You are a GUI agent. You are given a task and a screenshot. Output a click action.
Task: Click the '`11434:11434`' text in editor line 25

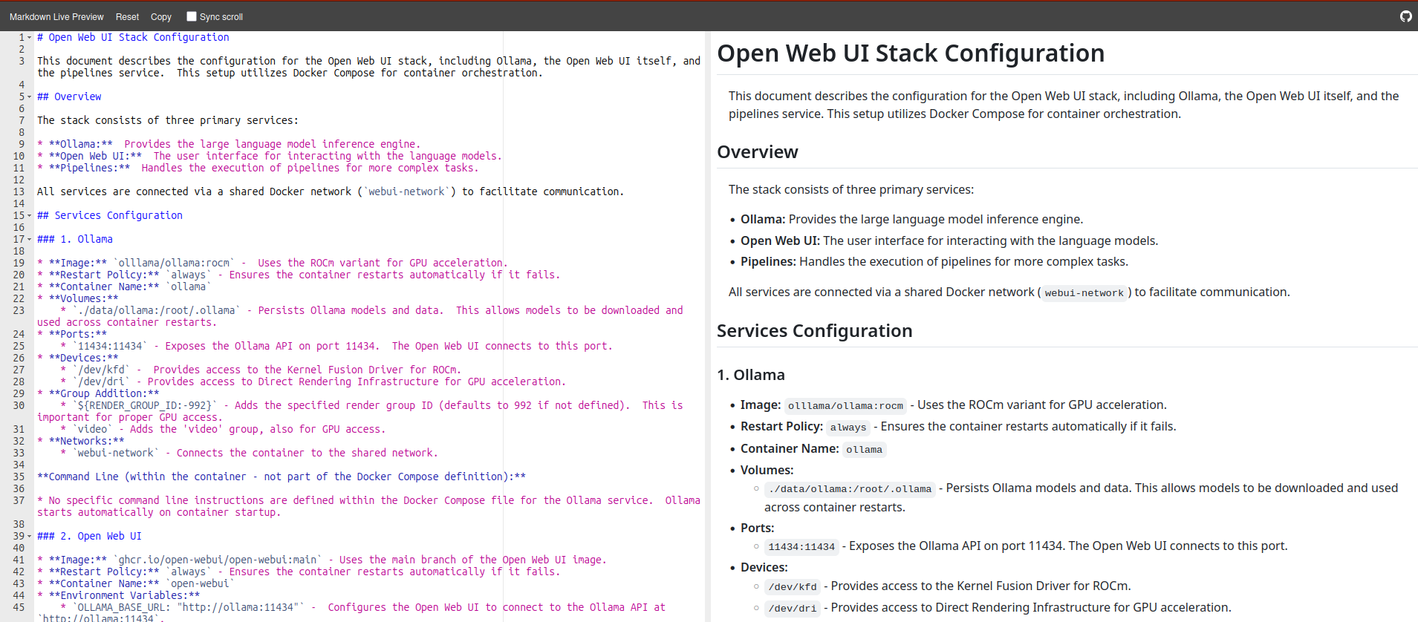[110, 346]
